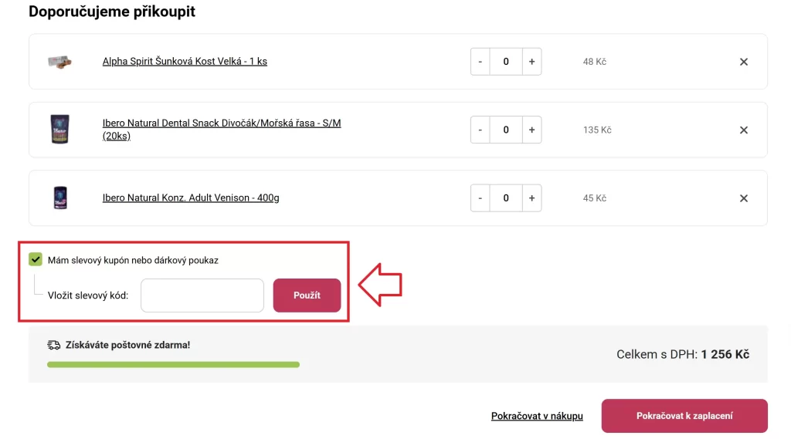
Task: Open Ibero Natural Konz. Adult Venison link
Action: click(x=191, y=198)
